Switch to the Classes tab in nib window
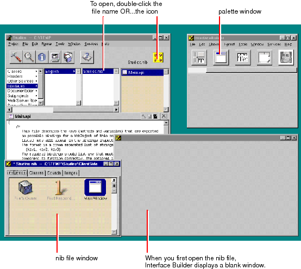 click(x=36, y=173)
